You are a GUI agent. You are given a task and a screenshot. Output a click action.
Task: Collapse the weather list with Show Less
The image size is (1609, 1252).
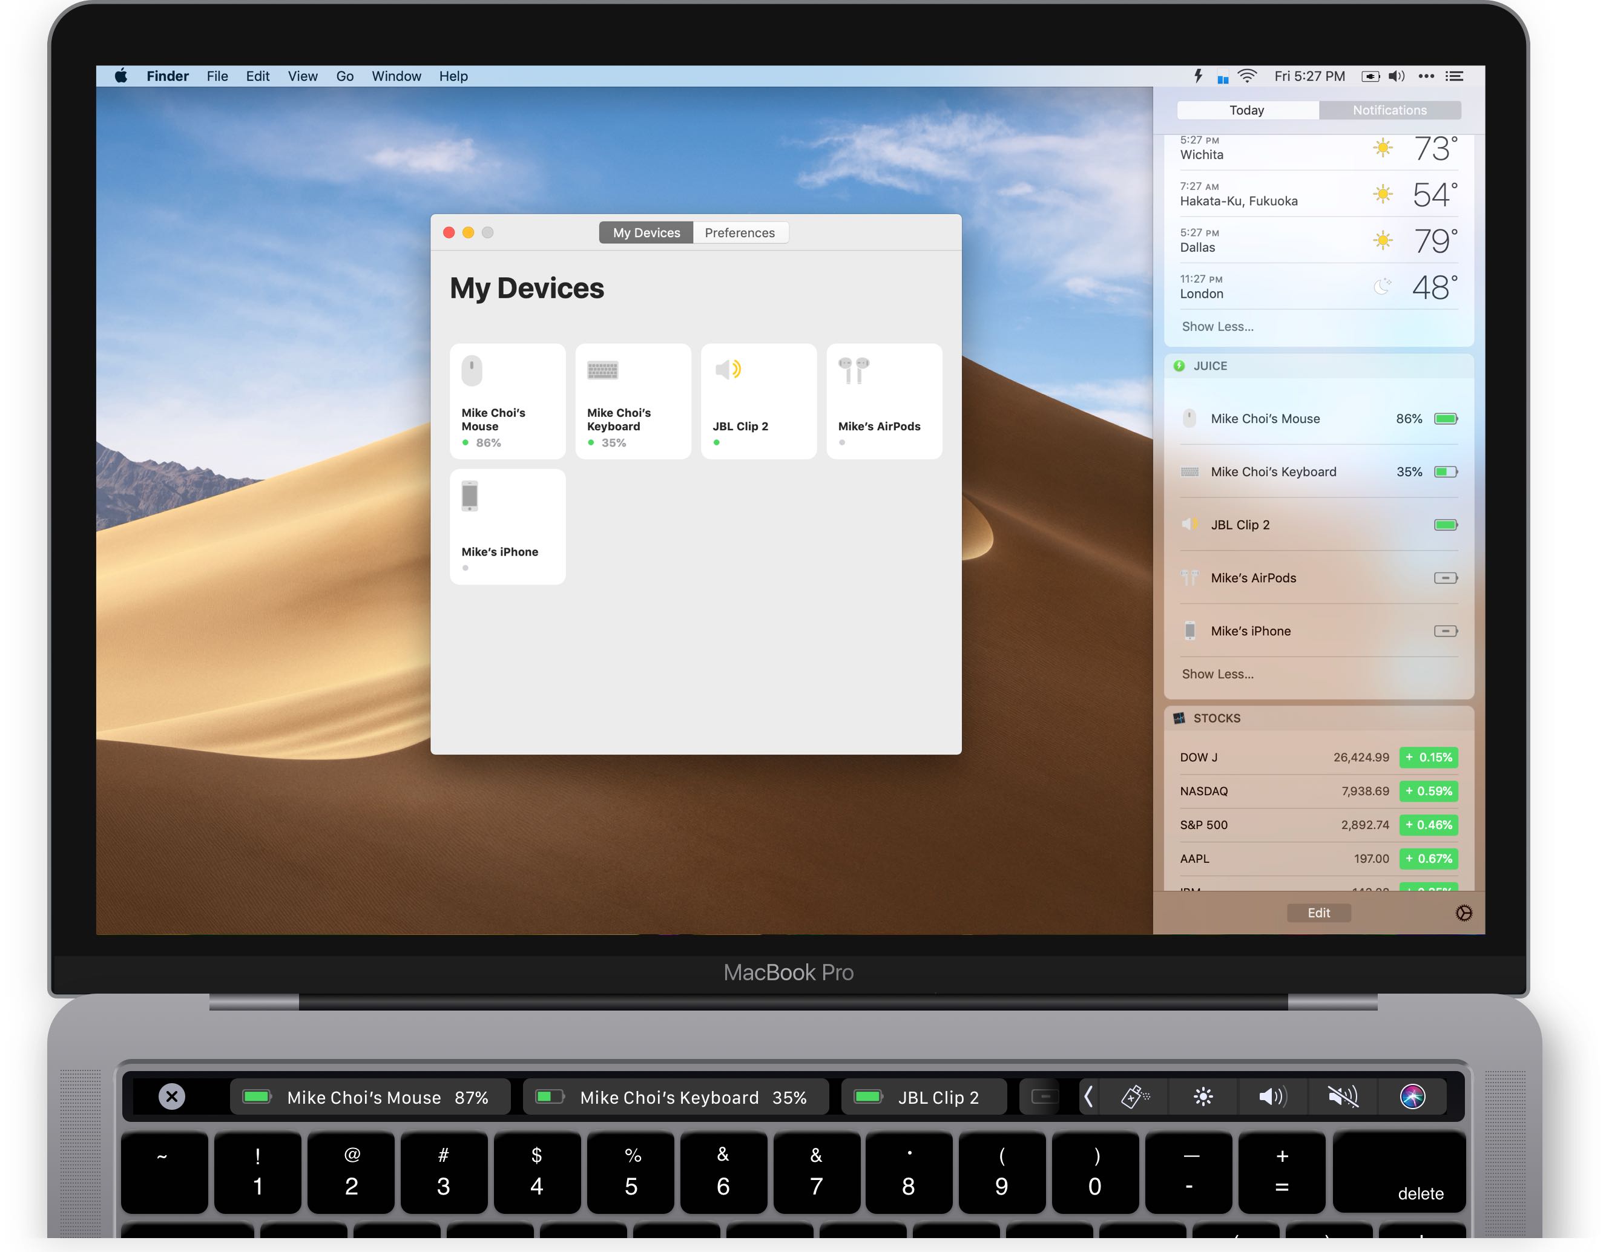1217,326
